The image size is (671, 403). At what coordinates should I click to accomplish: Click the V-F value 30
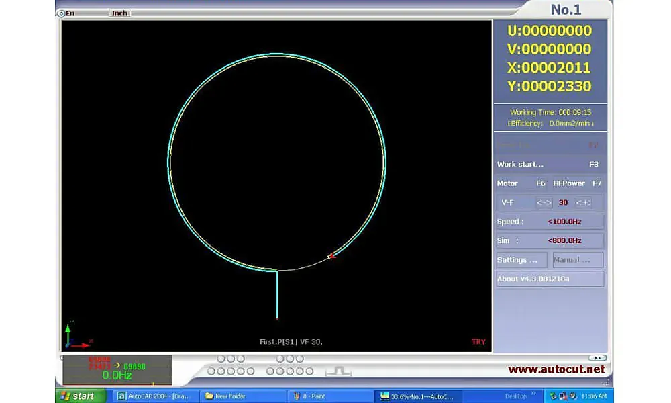pyautogui.click(x=563, y=203)
